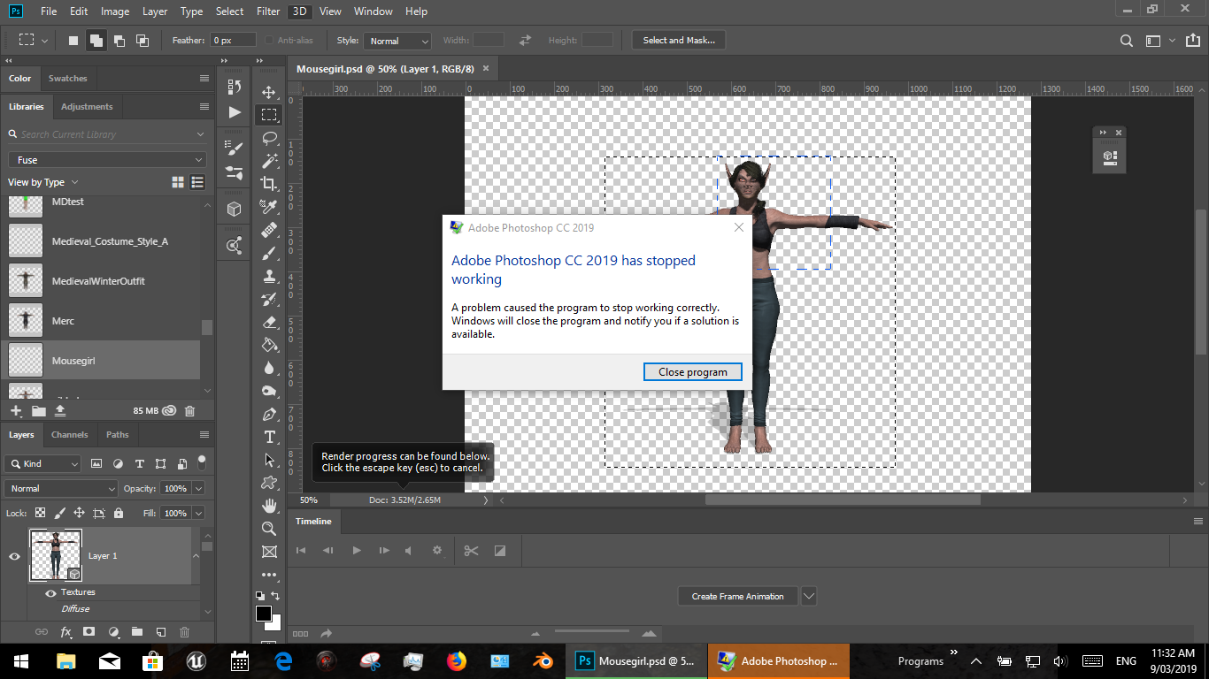Open the 3D menu
This screenshot has height=679, width=1209.
(x=300, y=11)
